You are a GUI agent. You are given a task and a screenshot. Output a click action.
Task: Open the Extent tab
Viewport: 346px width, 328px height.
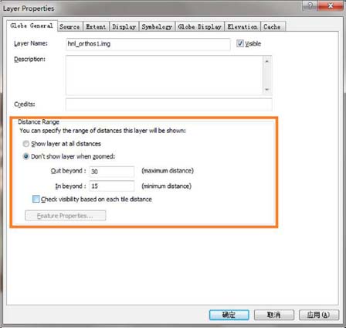(96, 26)
